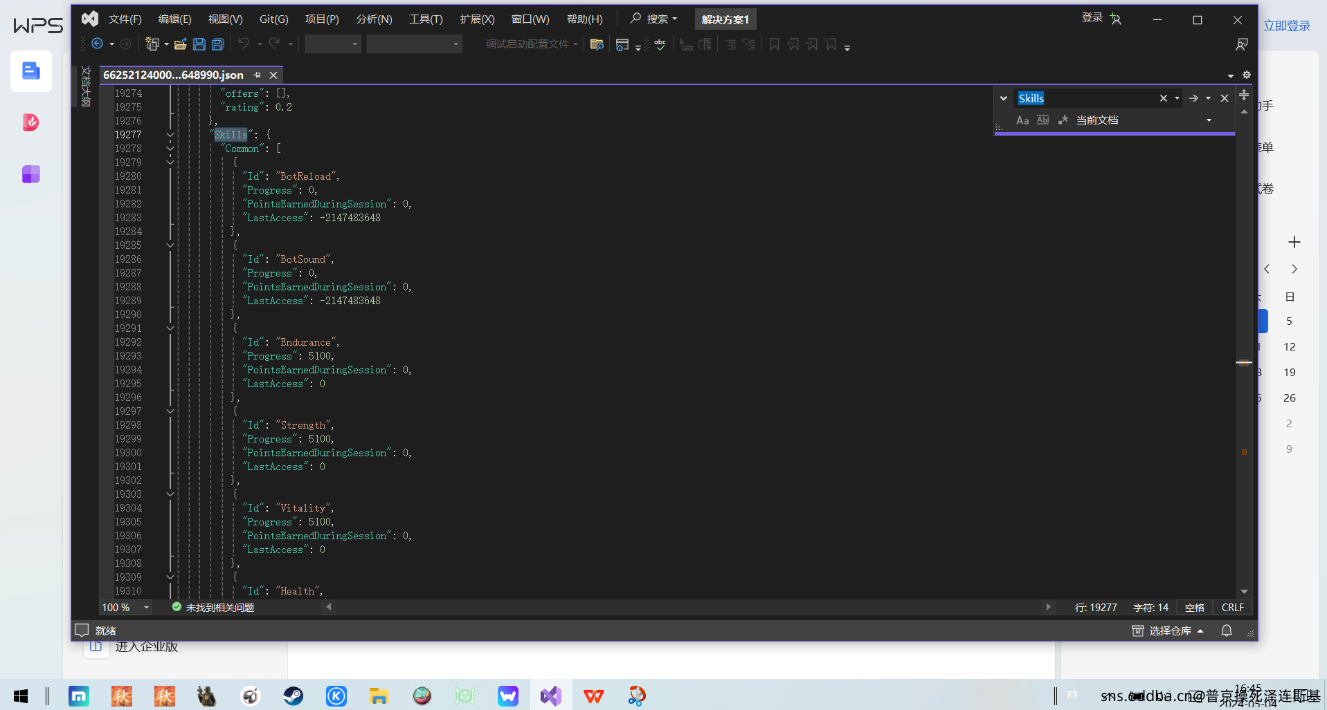Click the Find in Files toolbar icon
1327x710 pixels.
tap(596, 44)
